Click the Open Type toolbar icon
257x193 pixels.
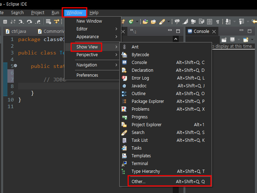pyautogui.click(x=145, y=22)
